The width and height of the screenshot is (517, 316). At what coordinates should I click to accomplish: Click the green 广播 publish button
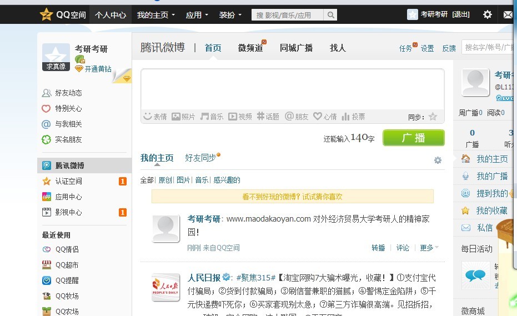click(414, 138)
